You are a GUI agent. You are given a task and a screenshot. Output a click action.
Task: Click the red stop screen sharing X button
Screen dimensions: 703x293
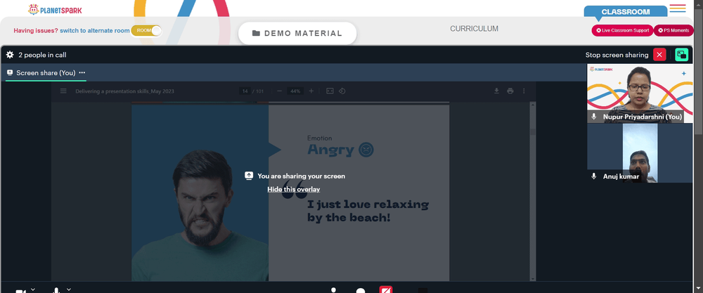tap(659, 55)
